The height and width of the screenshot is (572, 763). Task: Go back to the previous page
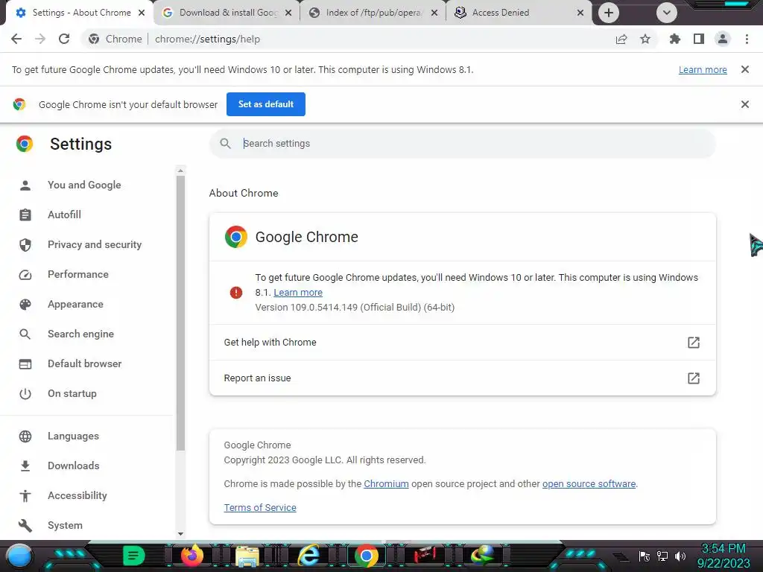(x=16, y=39)
